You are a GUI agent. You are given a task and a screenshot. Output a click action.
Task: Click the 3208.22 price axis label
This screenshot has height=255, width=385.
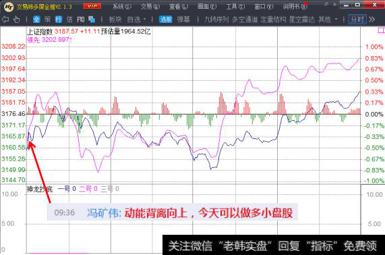point(13,47)
